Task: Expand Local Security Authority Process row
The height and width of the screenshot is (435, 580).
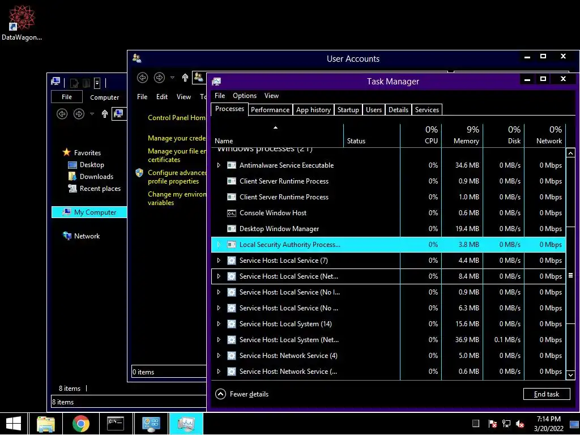Action: tap(219, 245)
